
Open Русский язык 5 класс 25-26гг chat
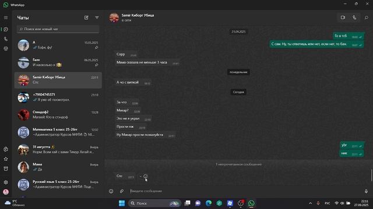click(x=58, y=185)
